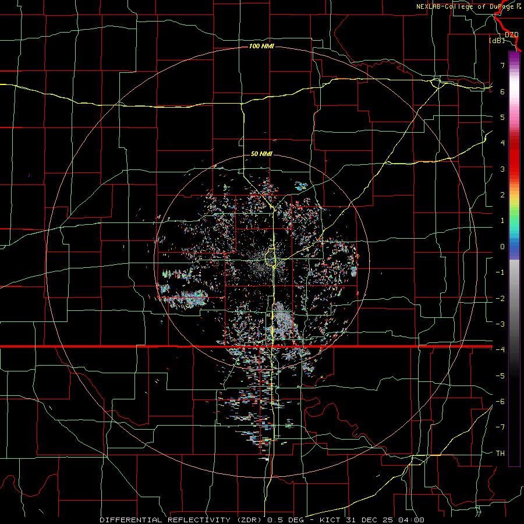Click the -5 value on the color scale
The image size is (524, 524).
click(x=500, y=376)
